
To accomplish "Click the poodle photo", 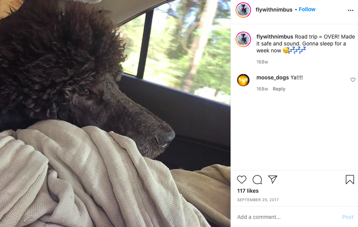I will [x=115, y=113].
